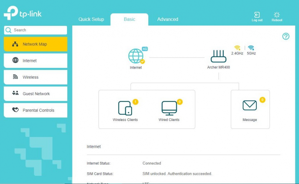This screenshot has width=299, height=184.
Task: Switch to the Quick Setup tab
Action: [x=91, y=19]
